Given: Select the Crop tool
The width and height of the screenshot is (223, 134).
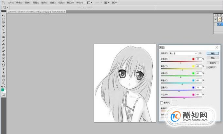Looking at the screenshot, I should [3, 30].
